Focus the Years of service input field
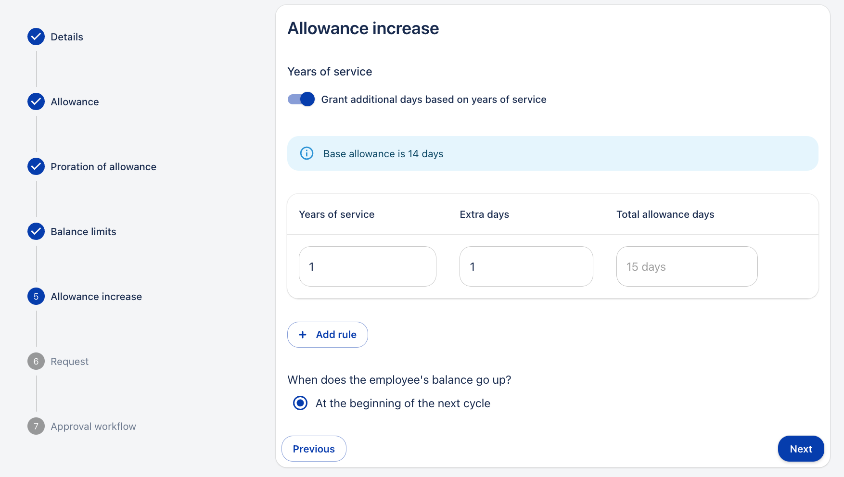This screenshot has width=844, height=477. 368,266
